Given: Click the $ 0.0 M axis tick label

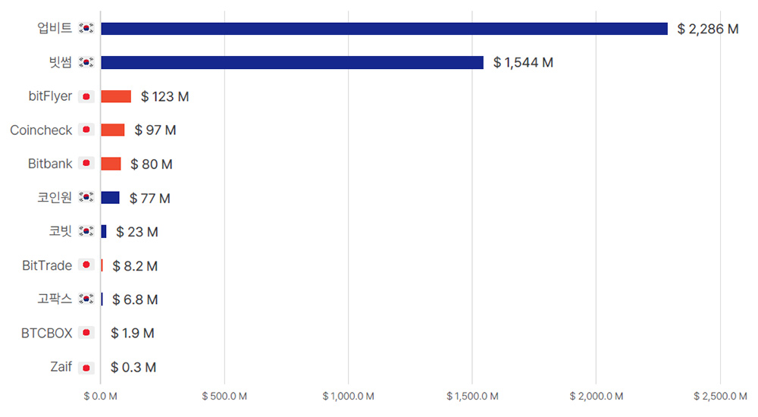Looking at the screenshot, I should (x=101, y=397).
